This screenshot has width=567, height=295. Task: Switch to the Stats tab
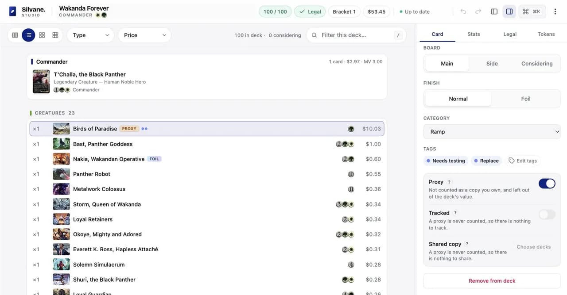(474, 34)
